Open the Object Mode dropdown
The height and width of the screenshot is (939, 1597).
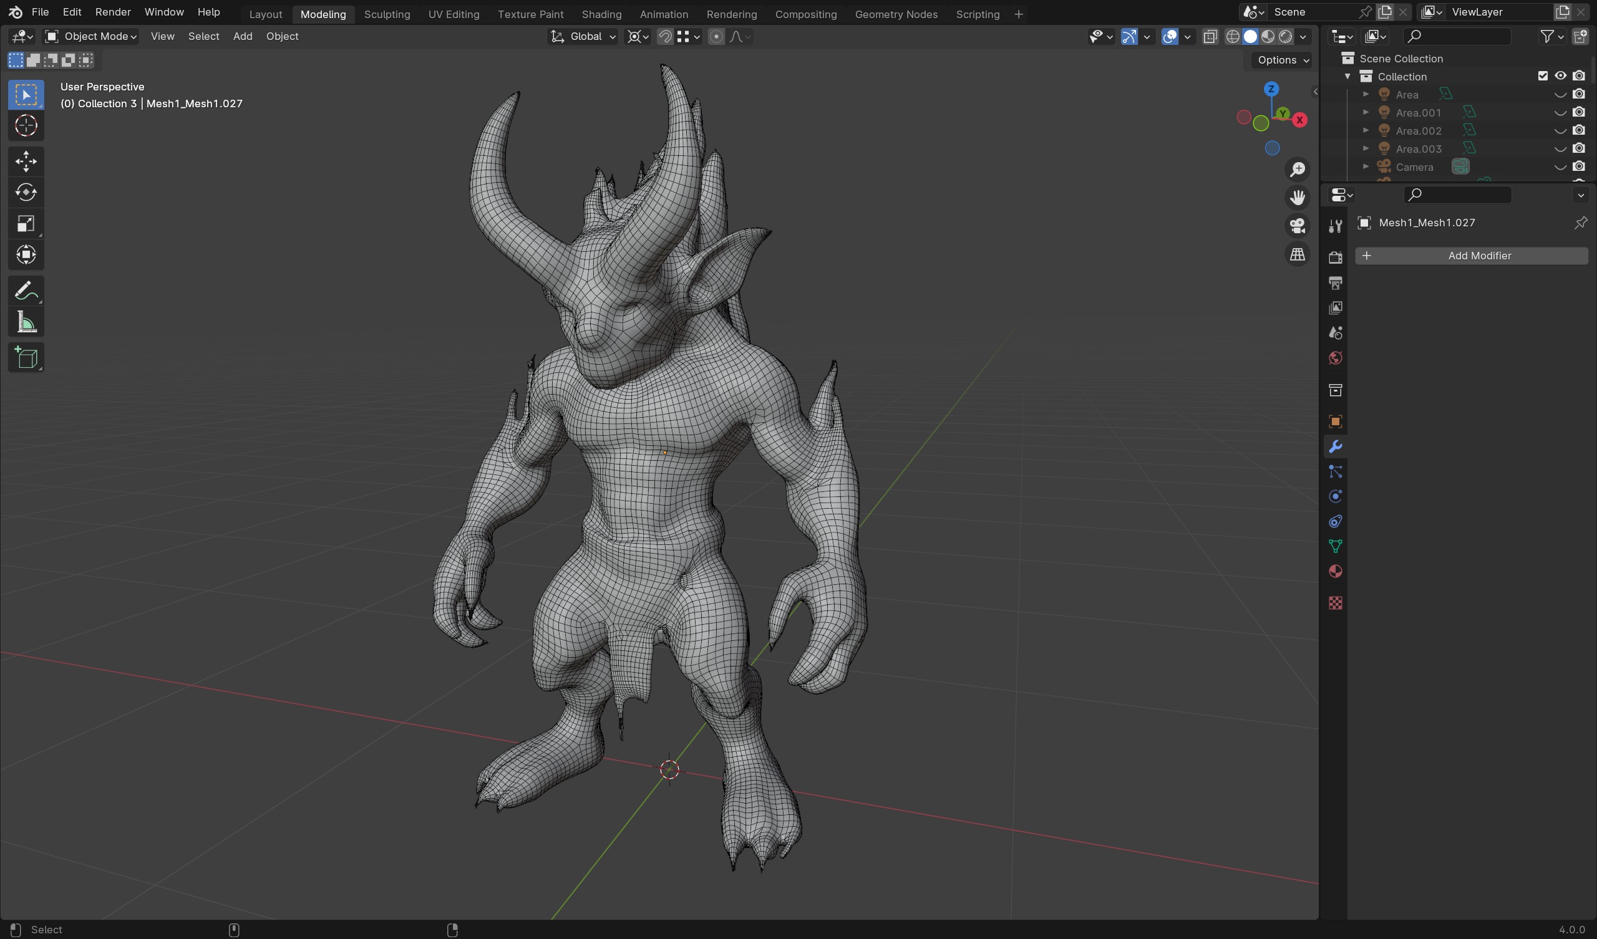(90, 36)
